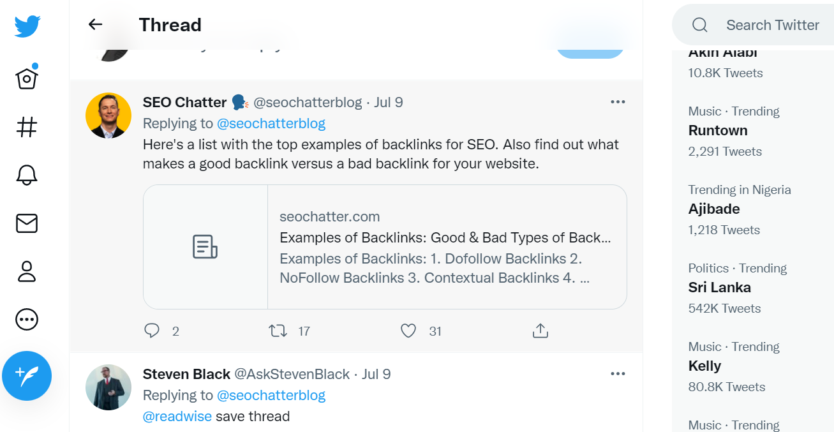Click the @readwise mention link

[x=177, y=417]
